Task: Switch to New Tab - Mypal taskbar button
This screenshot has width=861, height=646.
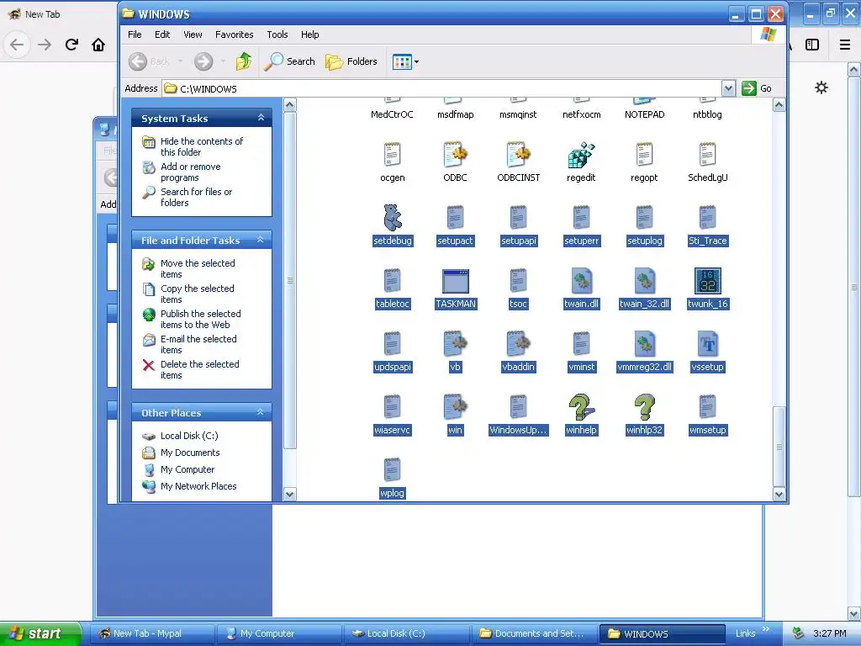Action: coord(152,633)
